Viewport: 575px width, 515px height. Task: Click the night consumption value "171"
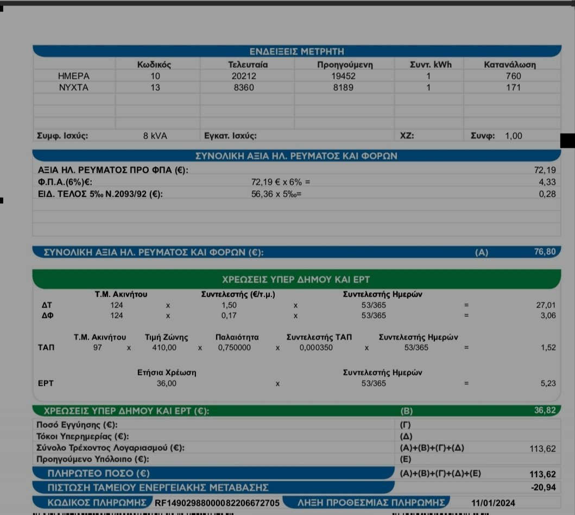[514, 87]
